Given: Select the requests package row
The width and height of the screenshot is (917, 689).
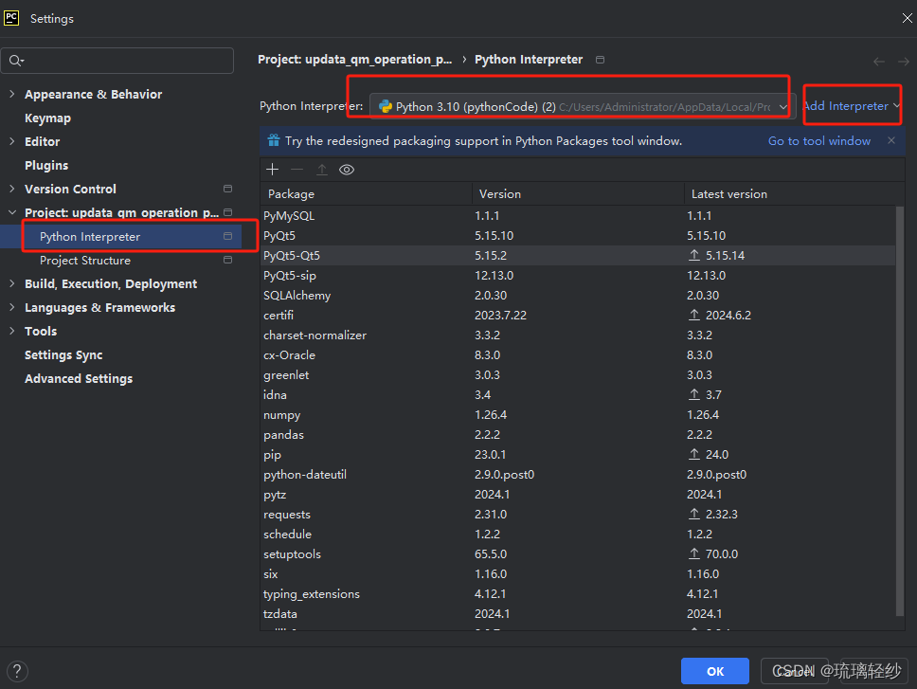Looking at the screenshot, I should [578, 514].
